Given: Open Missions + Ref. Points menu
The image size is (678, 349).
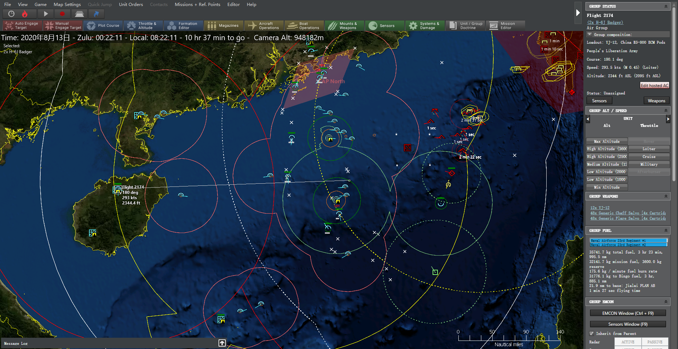Looking at the screenshot, I should coord(197,5).
